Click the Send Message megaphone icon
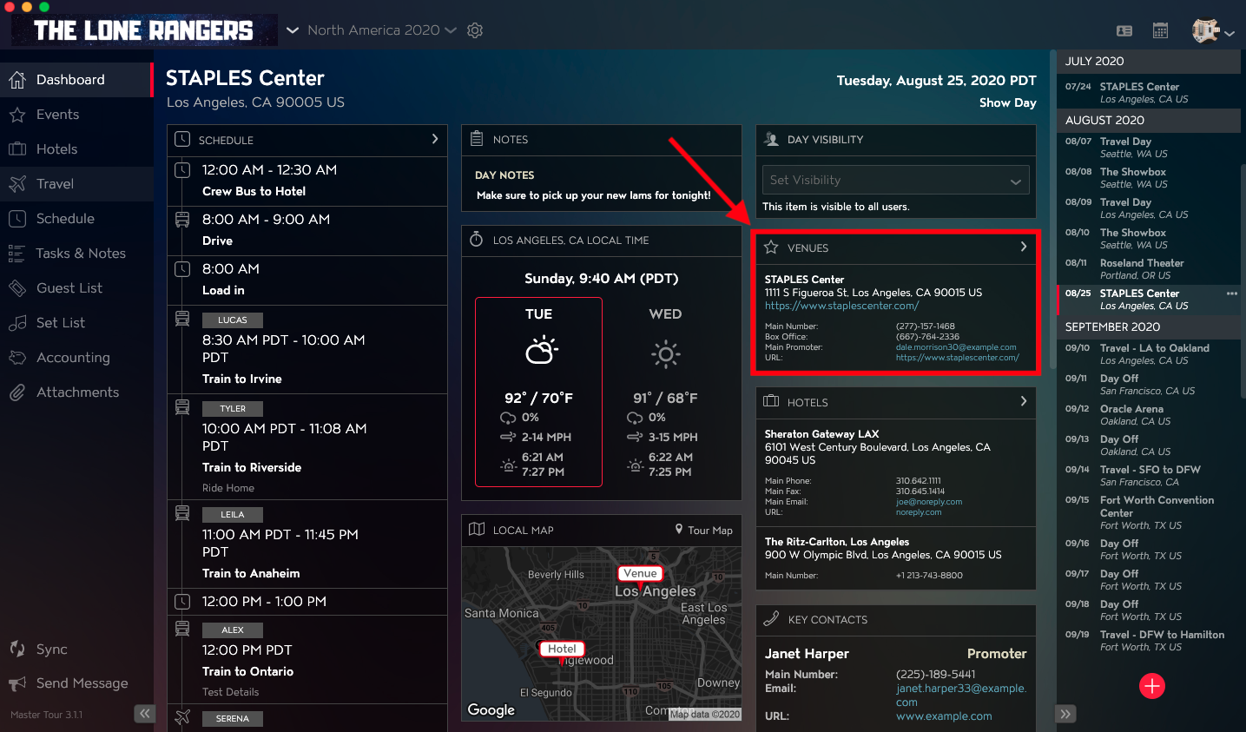This screenshot has height=732, width=1246. [x=17, y=684]
